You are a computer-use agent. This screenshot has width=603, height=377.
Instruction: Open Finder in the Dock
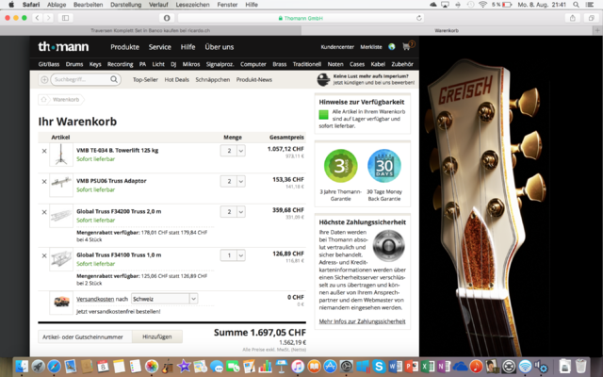coord(22,367)
